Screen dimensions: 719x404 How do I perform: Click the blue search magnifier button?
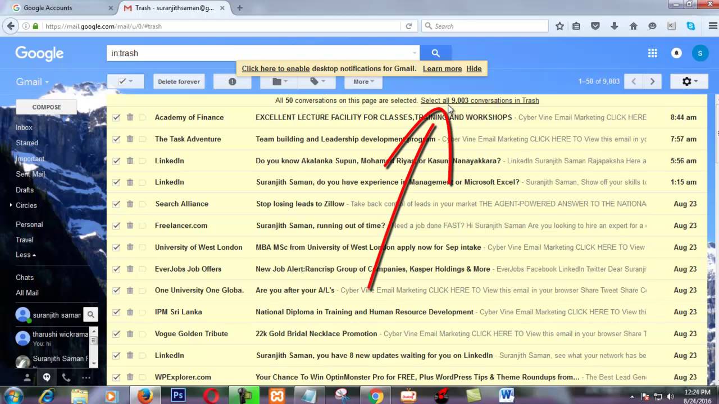click(435, 53)
